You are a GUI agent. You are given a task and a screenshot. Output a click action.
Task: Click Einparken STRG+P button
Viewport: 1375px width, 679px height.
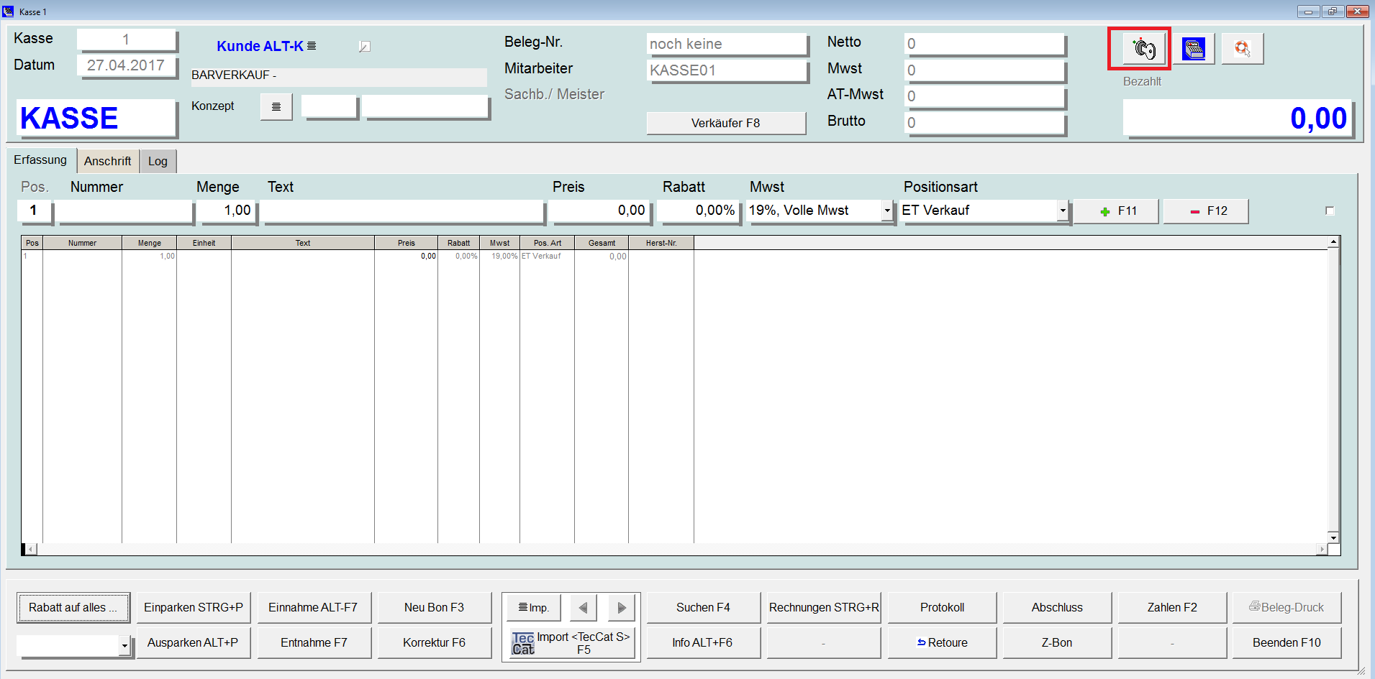click(x=194, y=608)
